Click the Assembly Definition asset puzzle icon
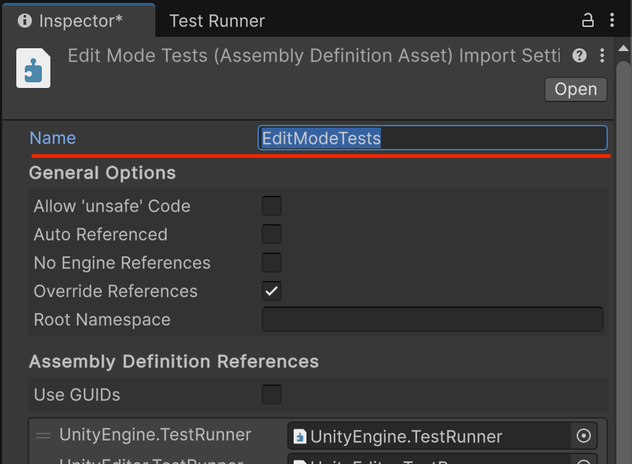This screenshot has width=632, height=464. tap(33, 68)
